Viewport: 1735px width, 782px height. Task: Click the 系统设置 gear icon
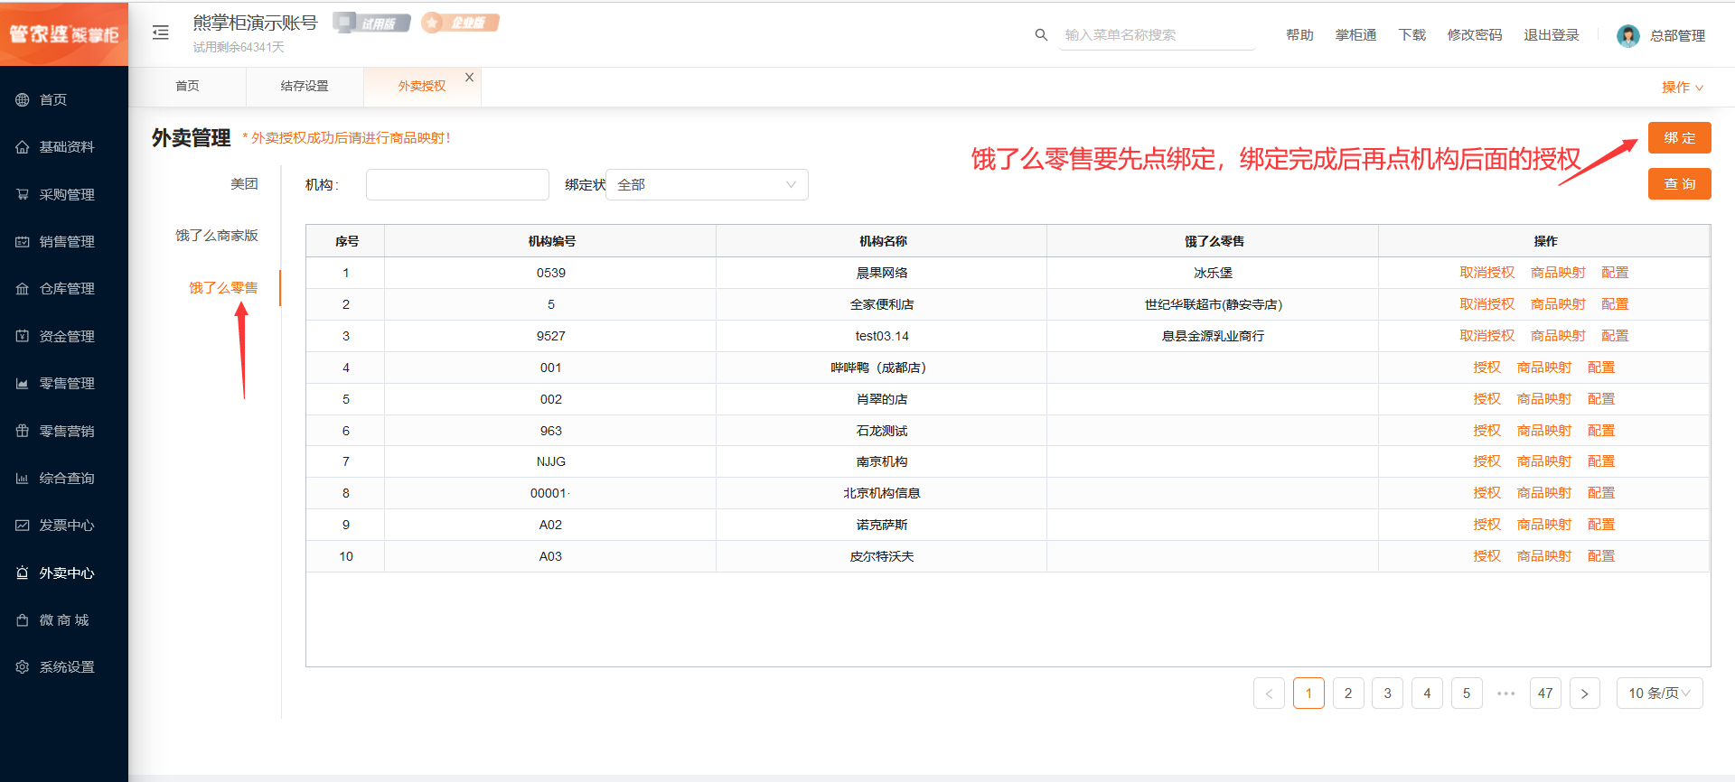click(x=23, y=666)
